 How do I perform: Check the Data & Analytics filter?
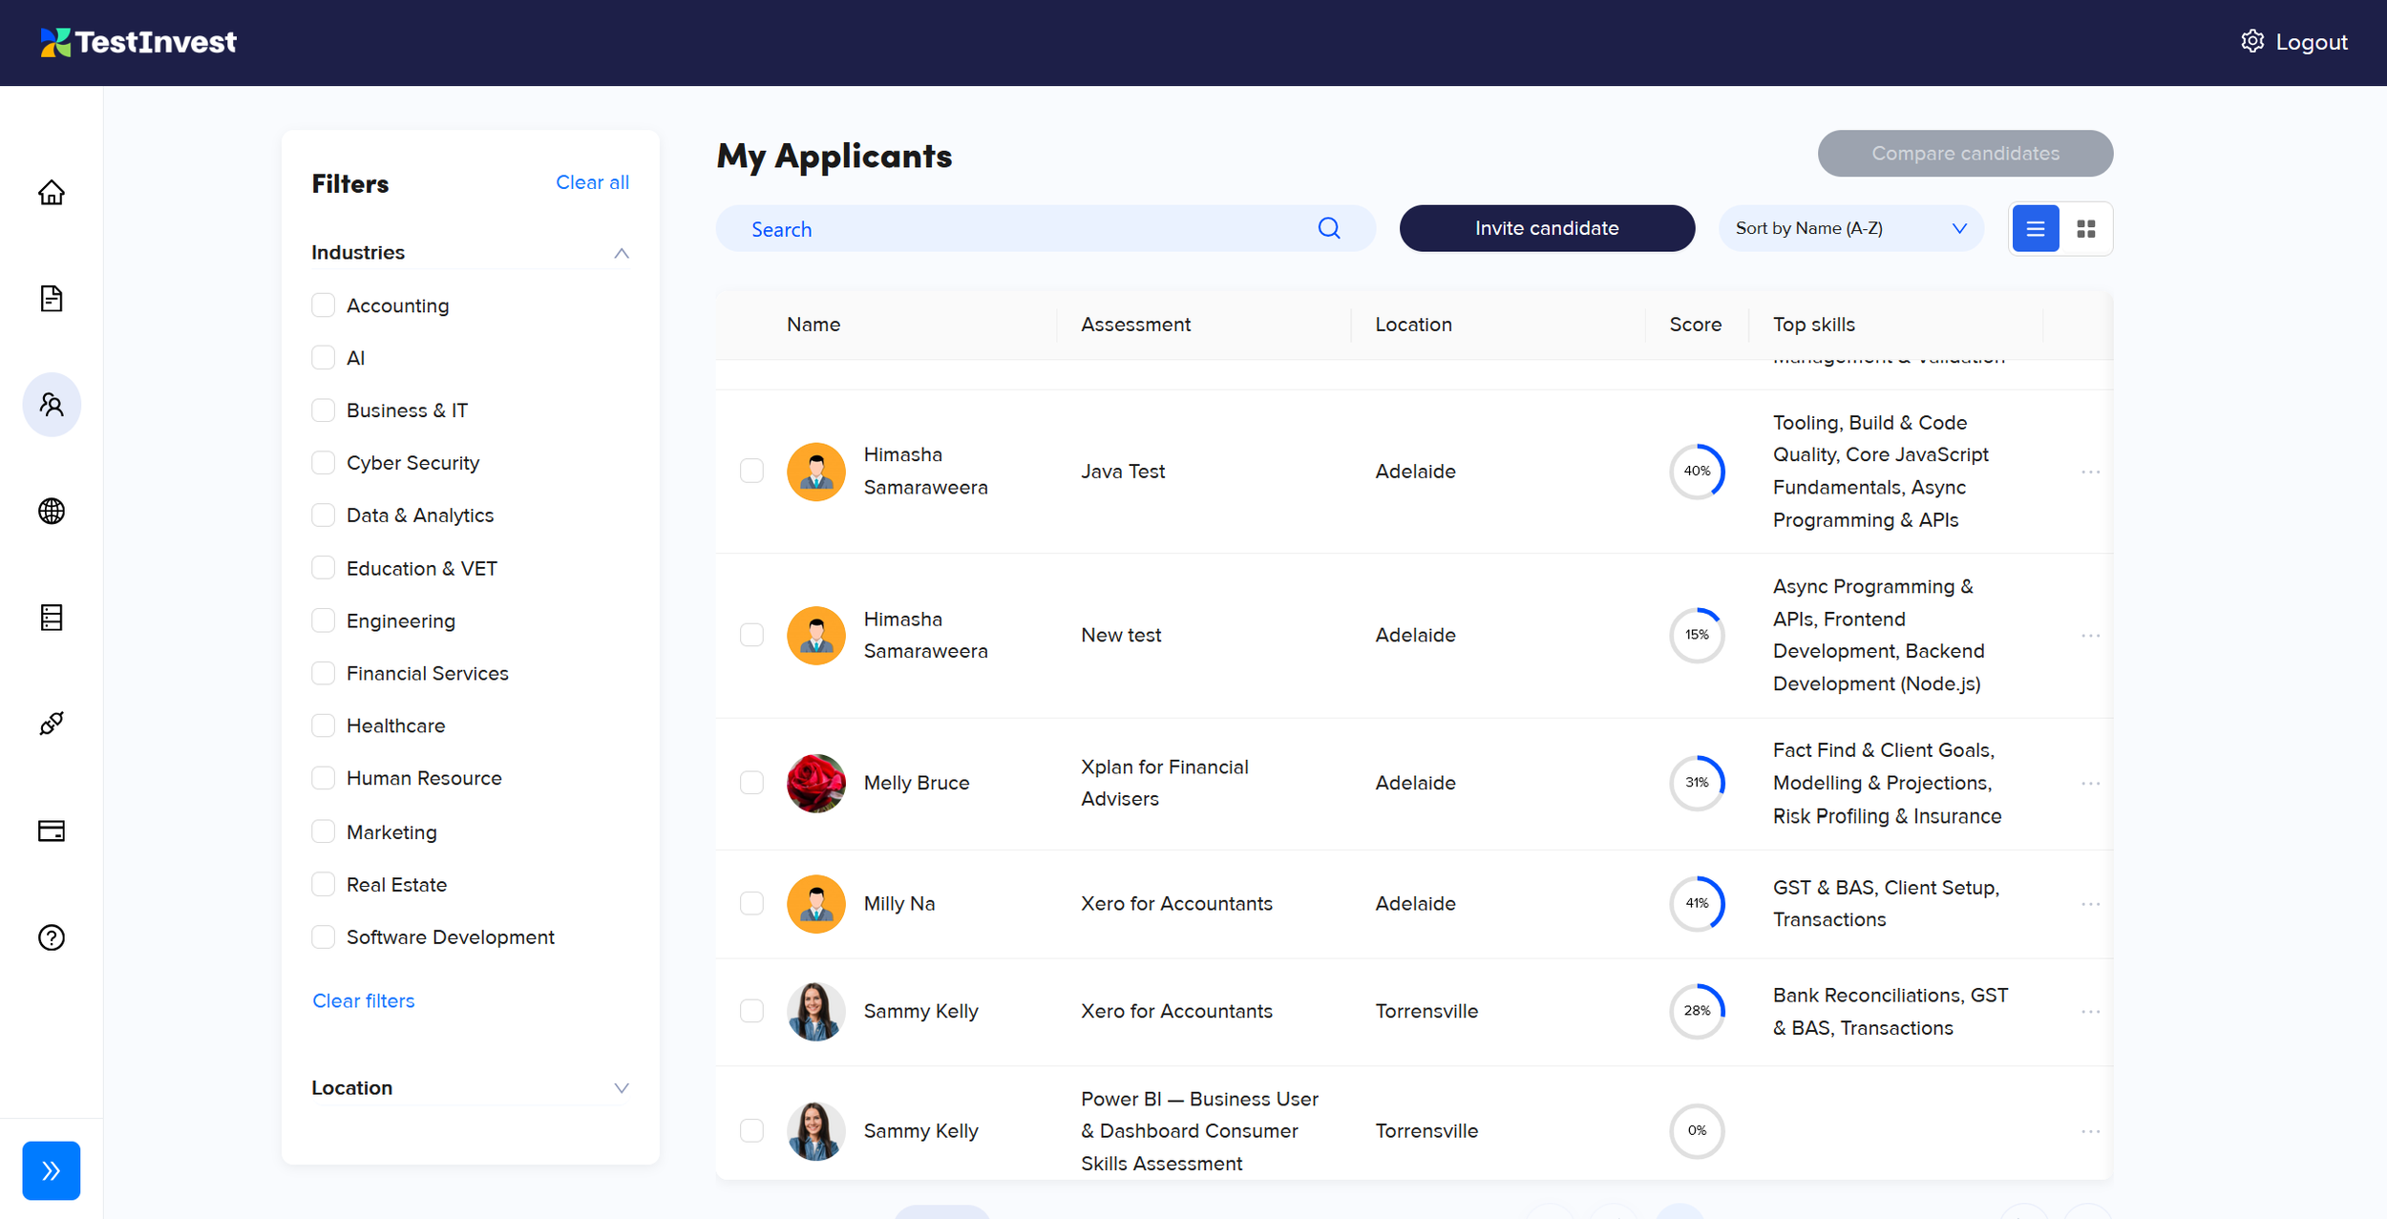point(324,515)
